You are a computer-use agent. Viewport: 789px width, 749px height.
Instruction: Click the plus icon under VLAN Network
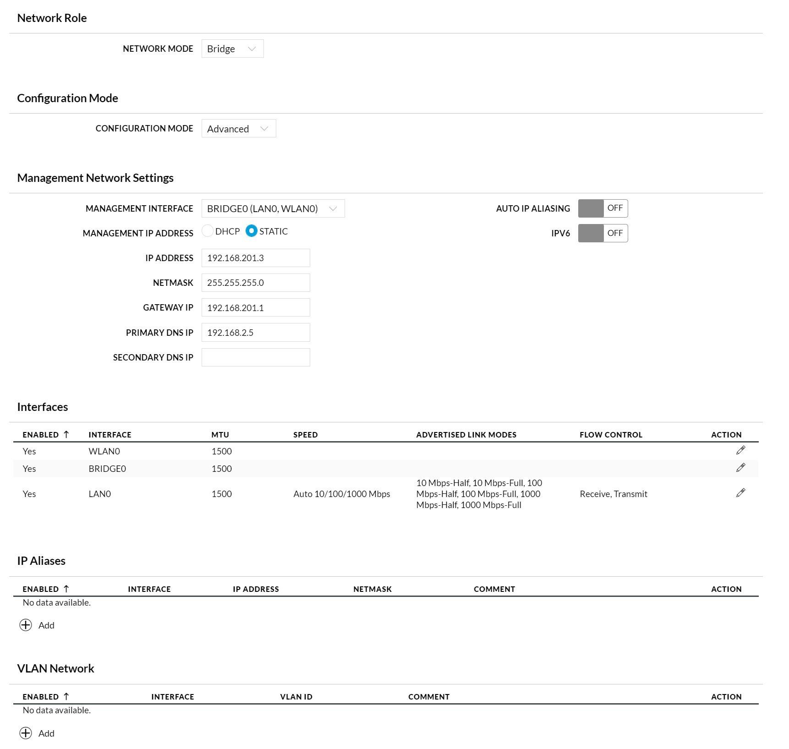(x=26, y=733)
